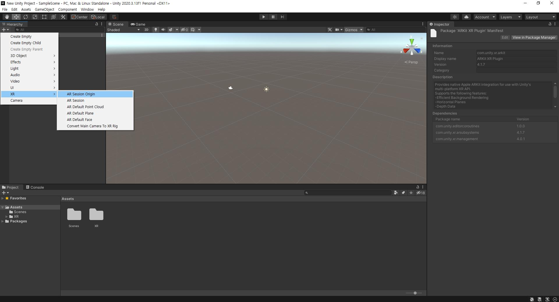Open the scene effects dropdown arrow
The width and height of the screenshot is (559, 302).
(177, 30)
